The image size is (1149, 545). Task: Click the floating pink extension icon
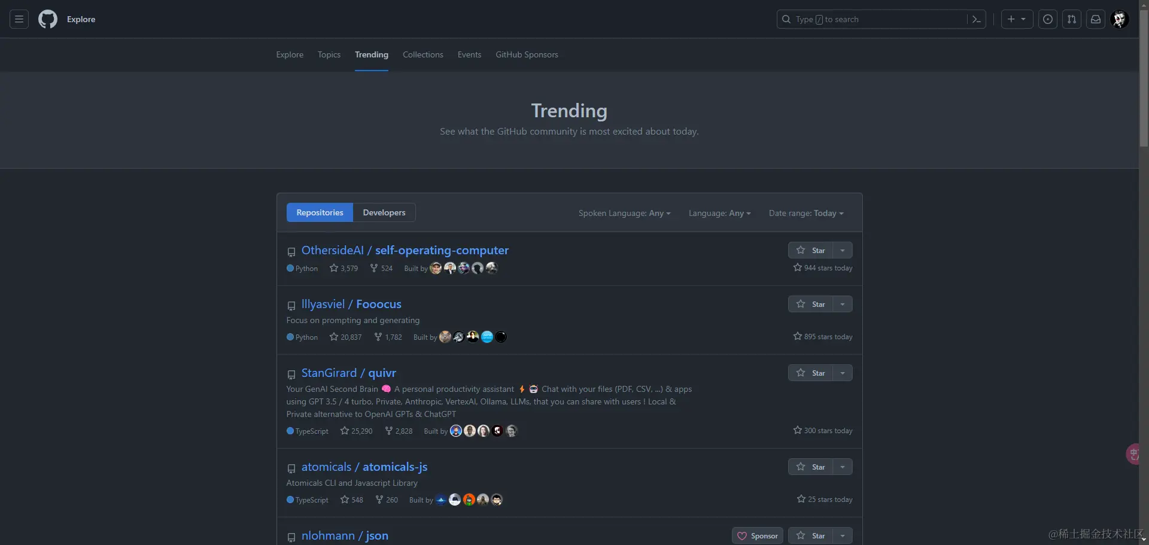pos(1132,454)
